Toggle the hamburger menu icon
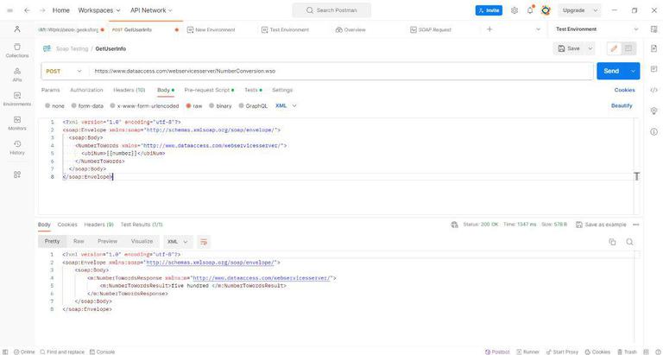Image resolution: width=663 pixels, height=355 pixels. pyautogui.click(x=10, y=10)
